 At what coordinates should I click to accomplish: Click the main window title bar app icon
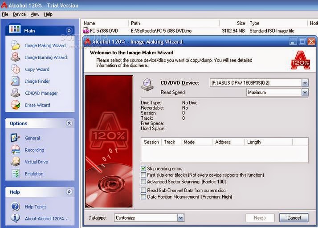[4, 5]
